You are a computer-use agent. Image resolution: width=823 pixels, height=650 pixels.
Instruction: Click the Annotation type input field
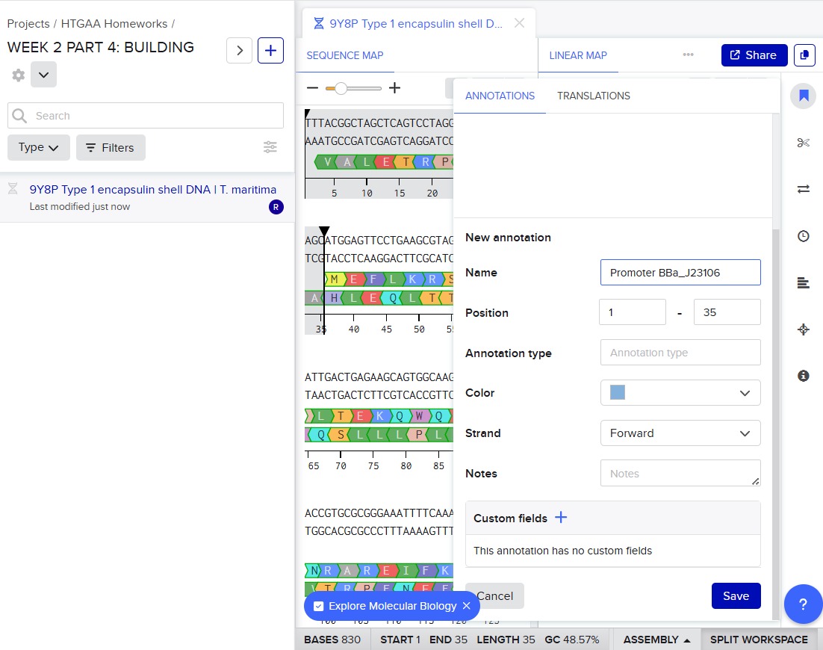click(x=680, y=353)
